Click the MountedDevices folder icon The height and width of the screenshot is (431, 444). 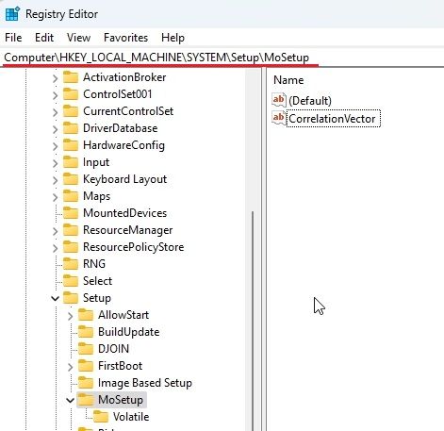(x=71, y=213)
